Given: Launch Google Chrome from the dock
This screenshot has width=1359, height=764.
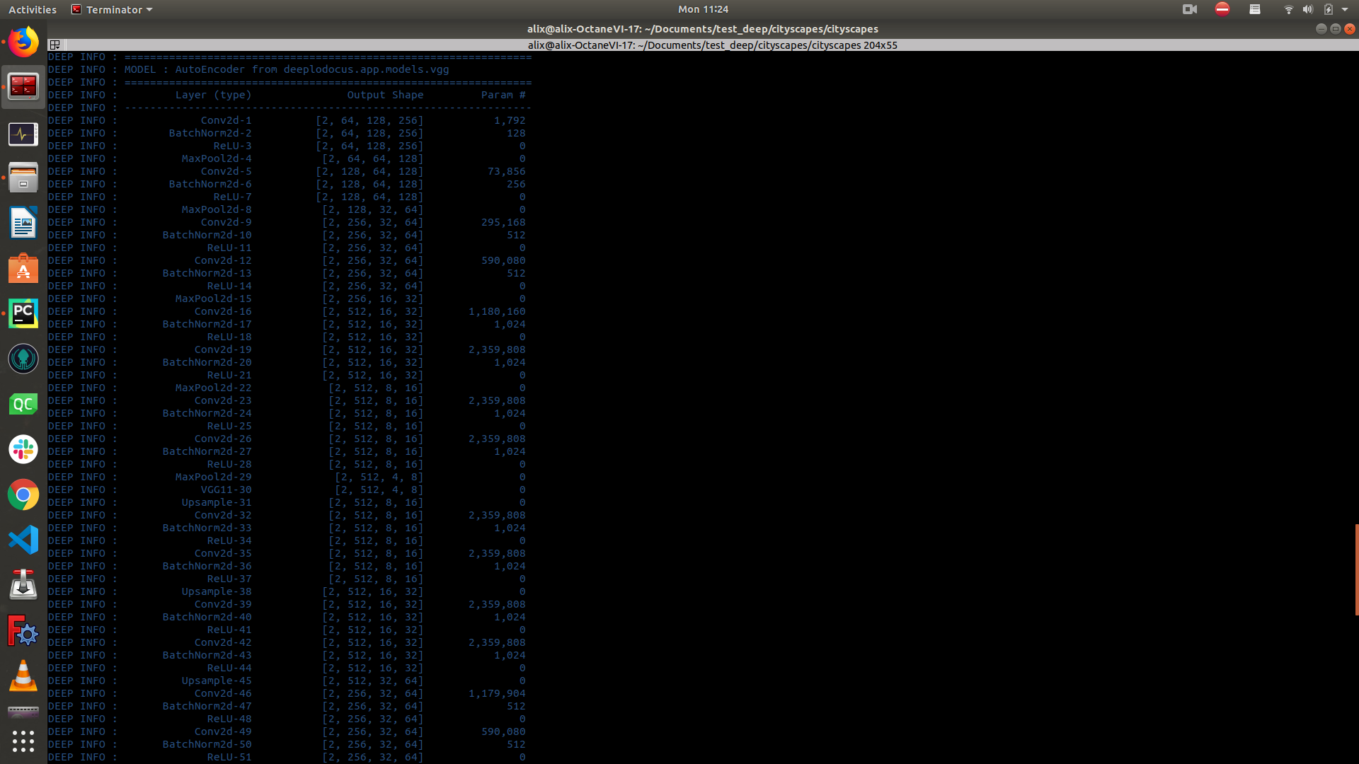Looking at the screenshot, I should [23, 494].
